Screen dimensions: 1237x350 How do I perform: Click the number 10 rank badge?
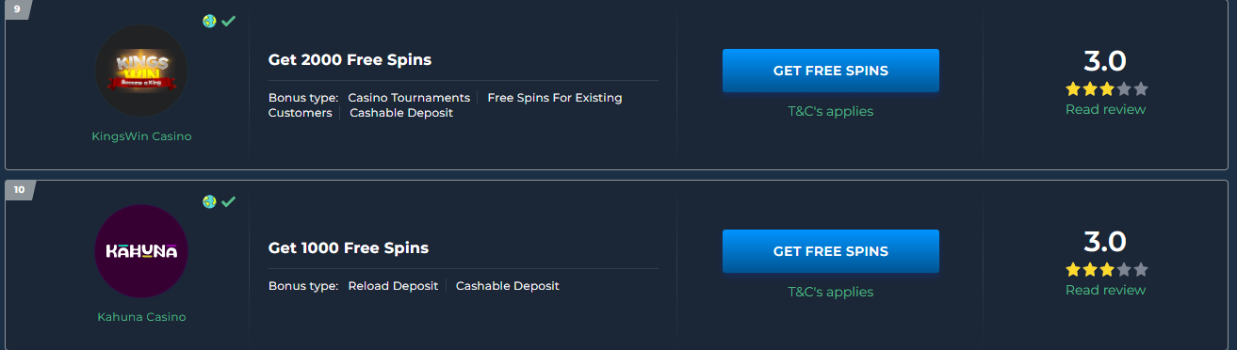click(x=19, y=190)
